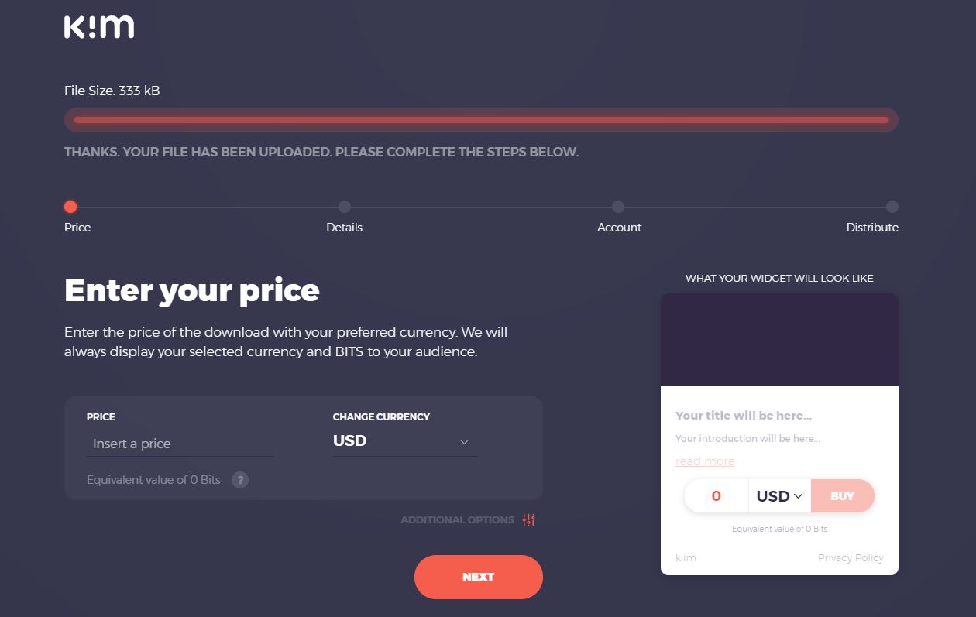The width and height of the screenshot is (976, 617).
Task: Open the Privacy Policy link
Action: point(851,557)
